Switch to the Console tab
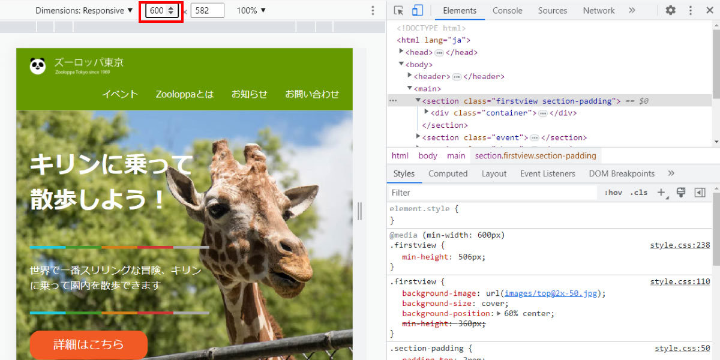720x360 pixels. 508,10
